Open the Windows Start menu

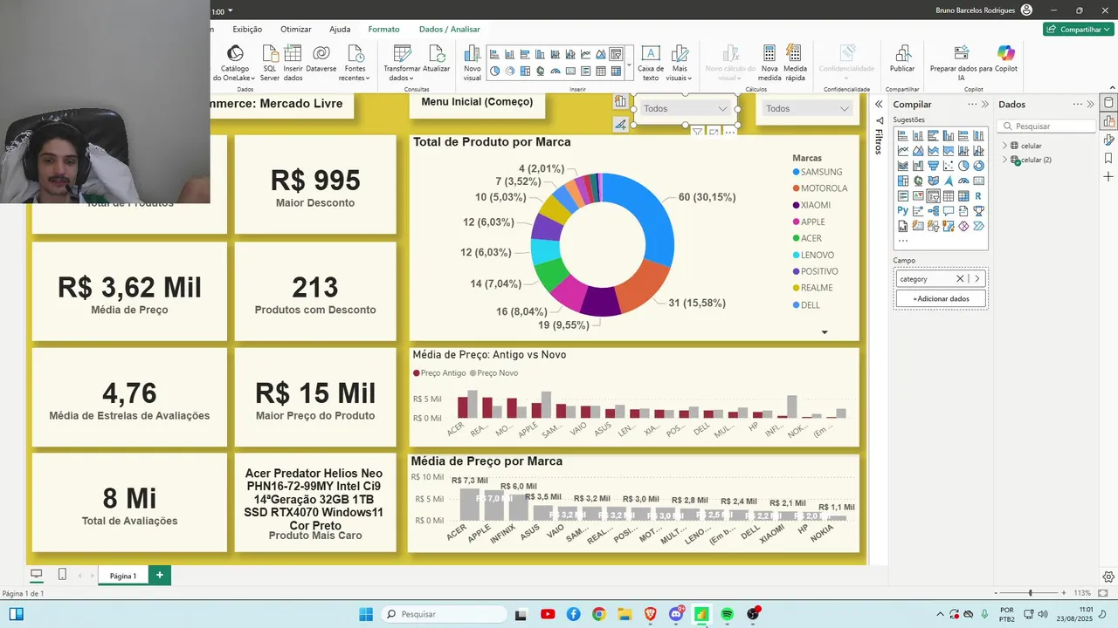[x=366, y=614]
